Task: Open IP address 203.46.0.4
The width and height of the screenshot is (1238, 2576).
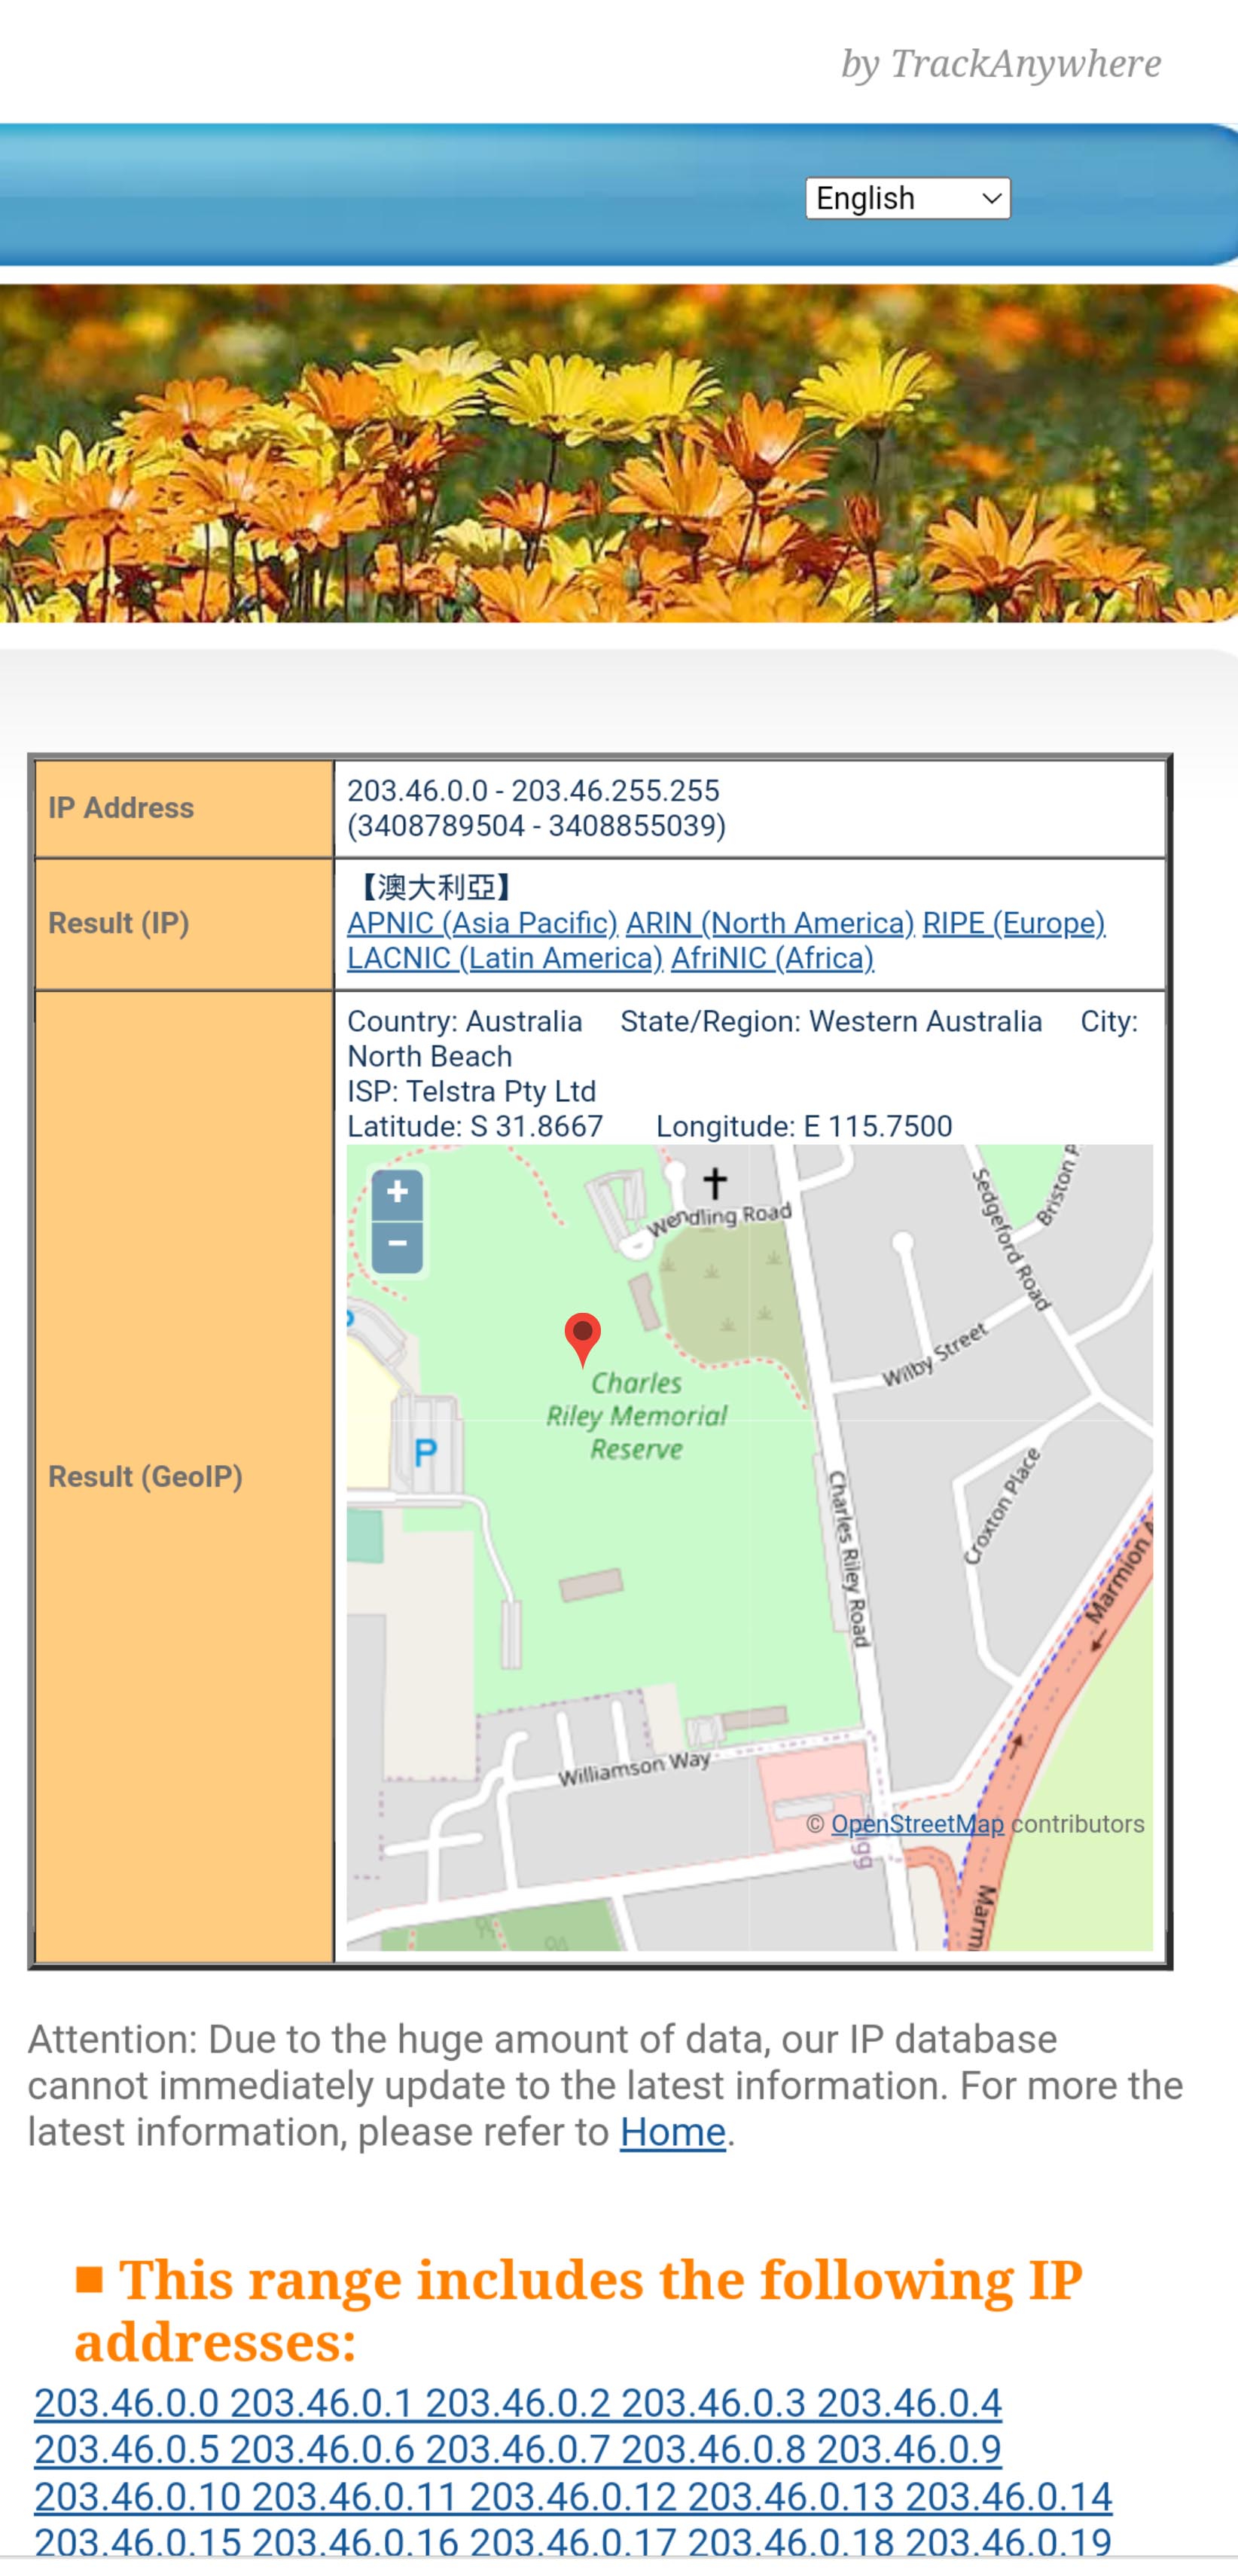Action: (909, 2402)
